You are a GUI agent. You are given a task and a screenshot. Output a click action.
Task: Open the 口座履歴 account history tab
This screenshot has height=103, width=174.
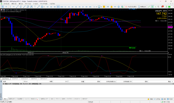tap(20, 99)
